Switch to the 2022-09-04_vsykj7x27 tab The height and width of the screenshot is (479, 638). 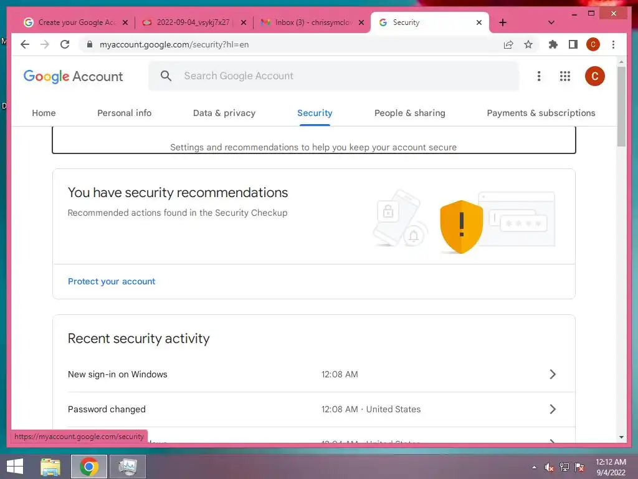point(194,22)
